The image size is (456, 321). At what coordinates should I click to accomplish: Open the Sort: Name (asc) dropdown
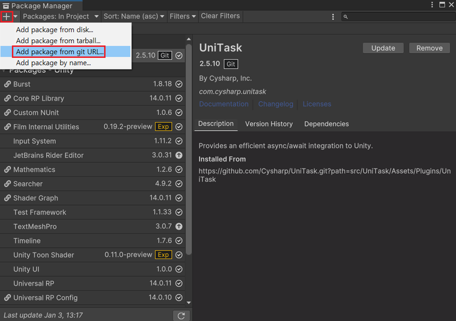coord(134,17)
